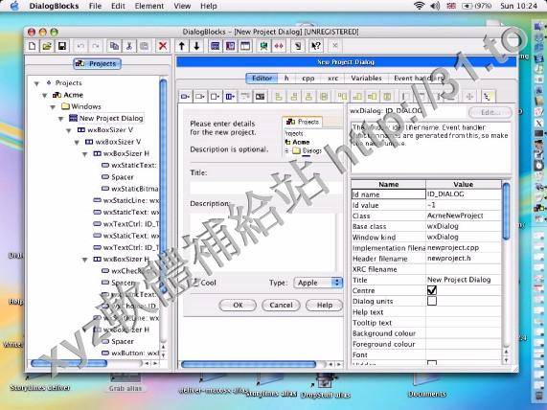
Task: Click the Cancel button in dialog preview
Action: pos(281,305)
